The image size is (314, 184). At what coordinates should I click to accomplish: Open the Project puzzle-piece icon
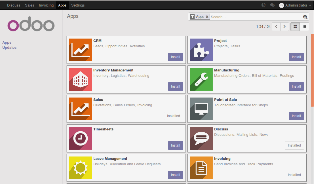pyautogui.click(x=201, y=50)
